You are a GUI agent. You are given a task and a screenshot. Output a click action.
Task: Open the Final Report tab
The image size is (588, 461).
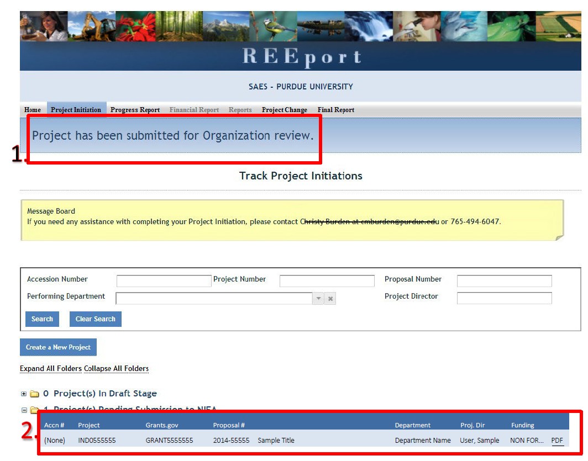click(335, 110)
